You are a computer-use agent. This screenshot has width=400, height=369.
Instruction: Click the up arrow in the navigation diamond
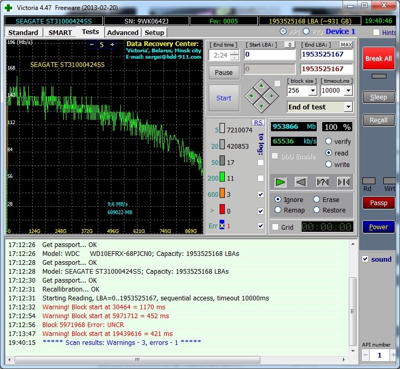261,86
